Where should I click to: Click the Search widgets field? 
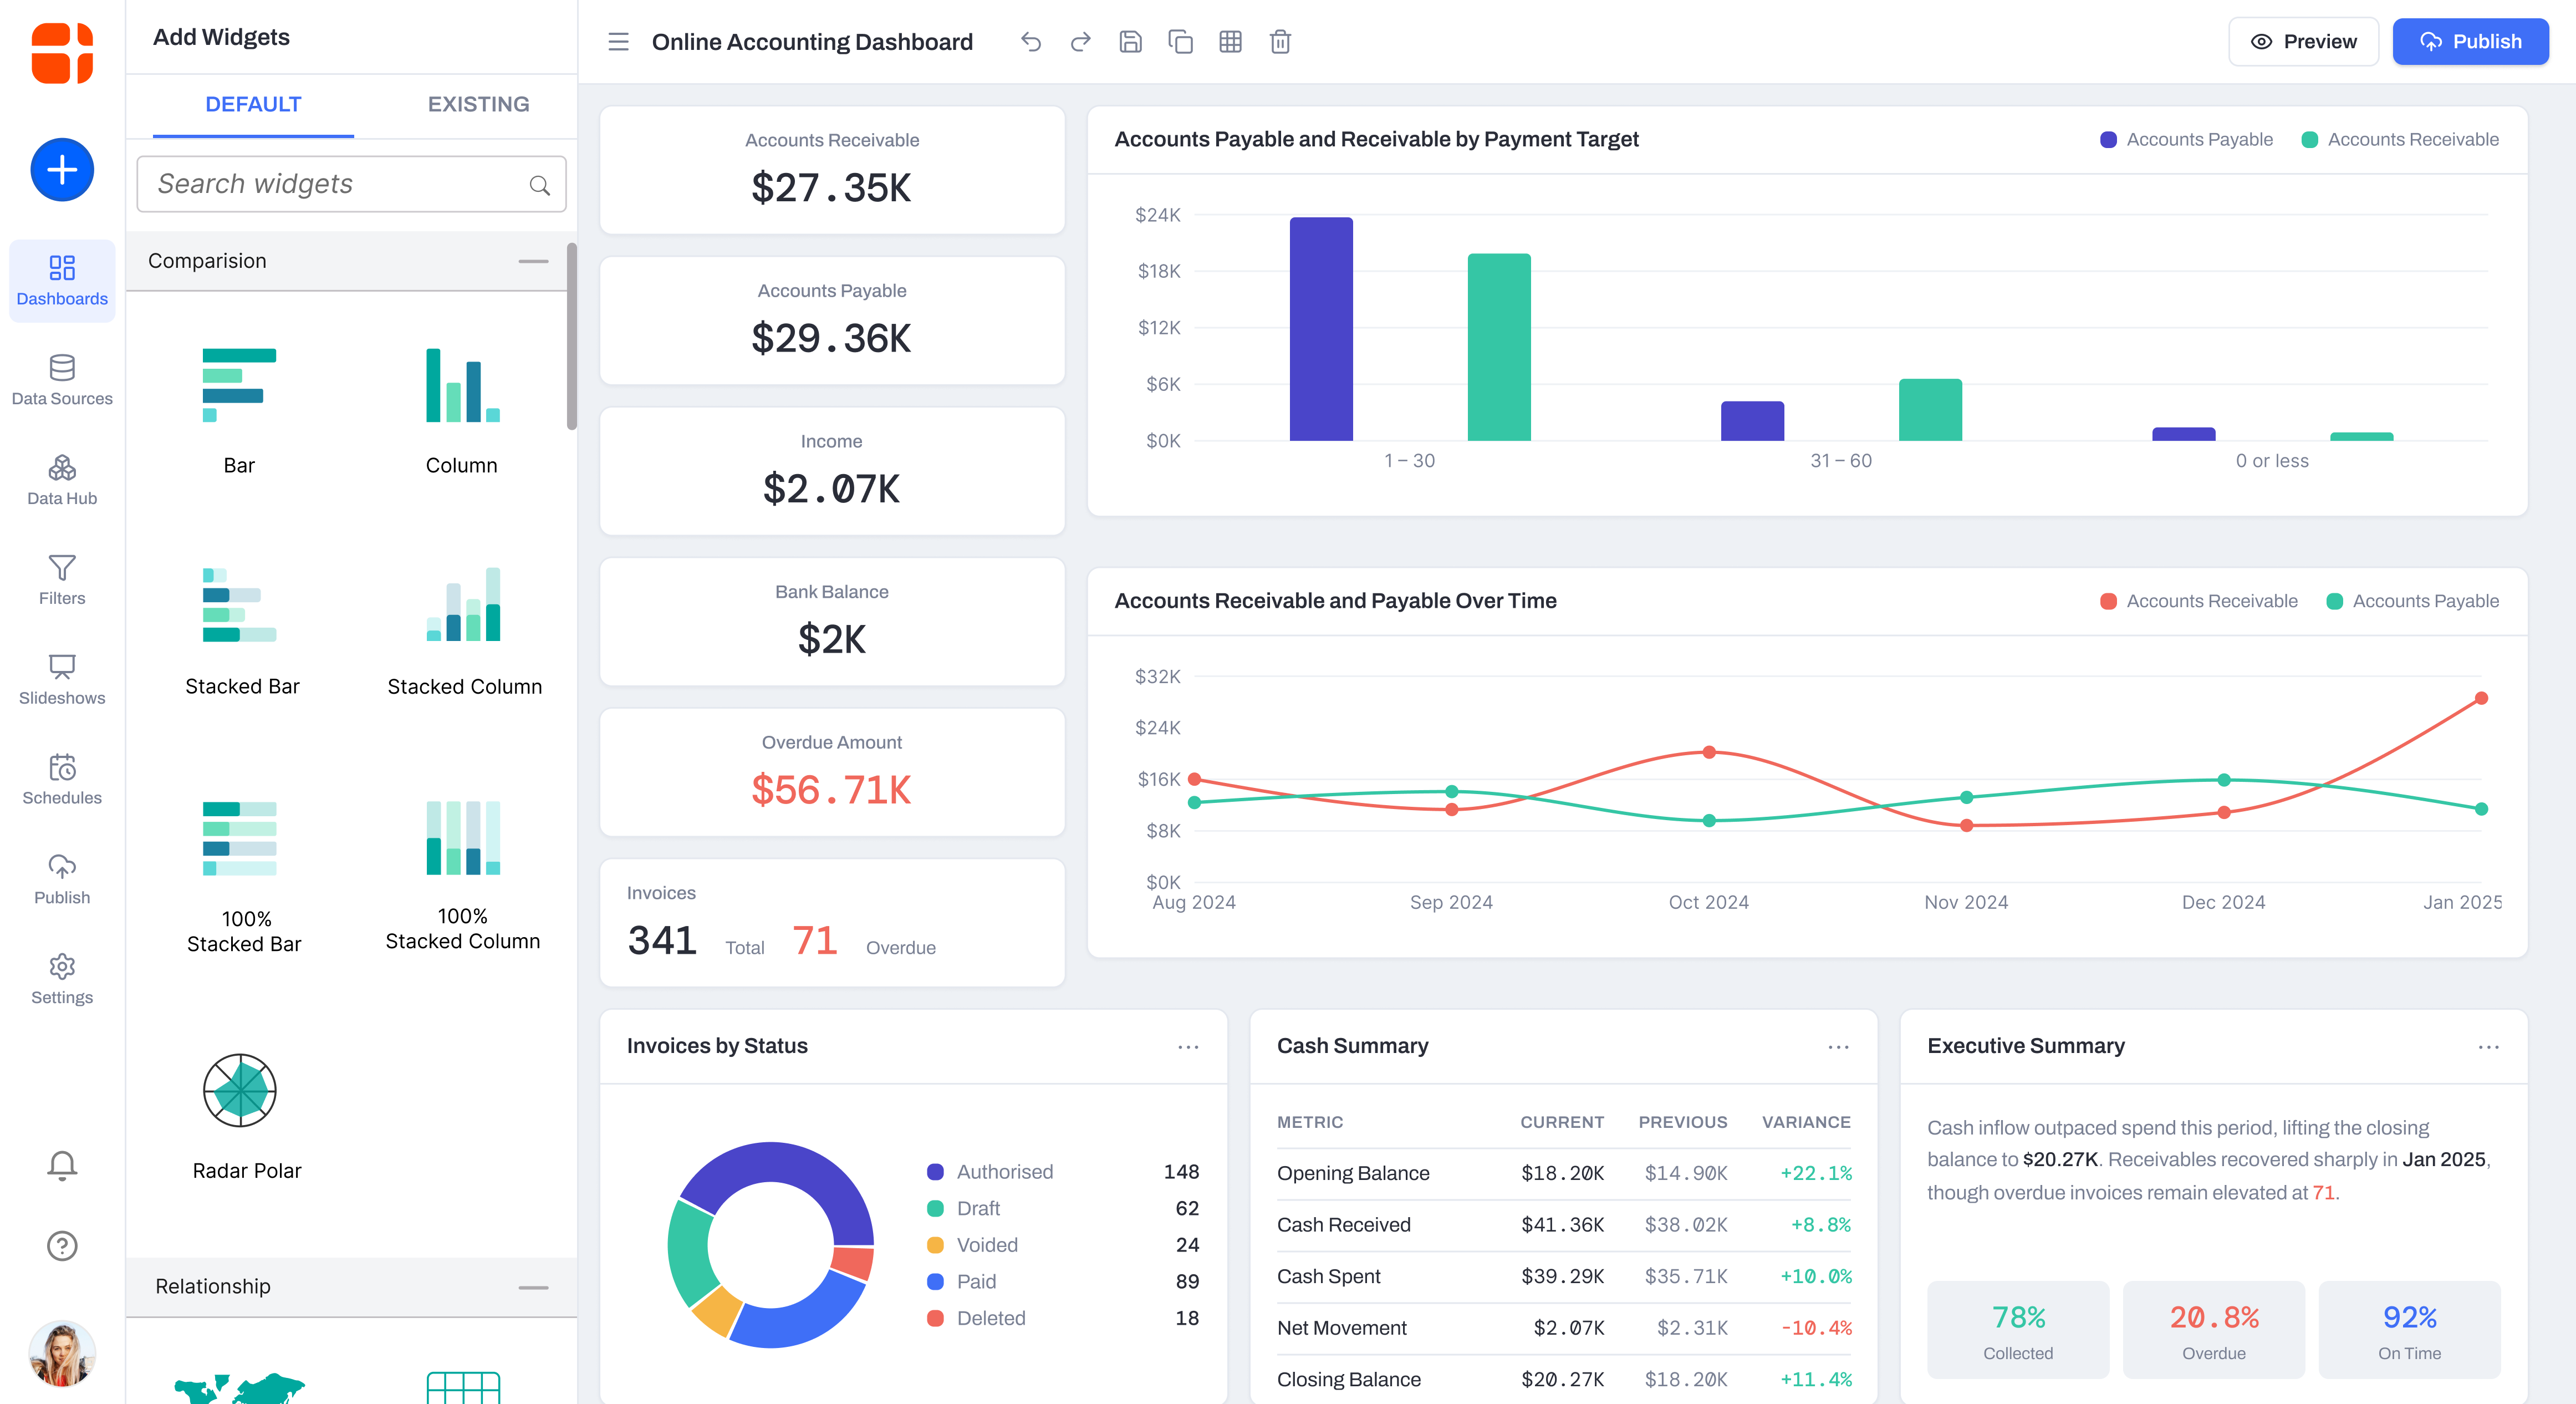351,184
